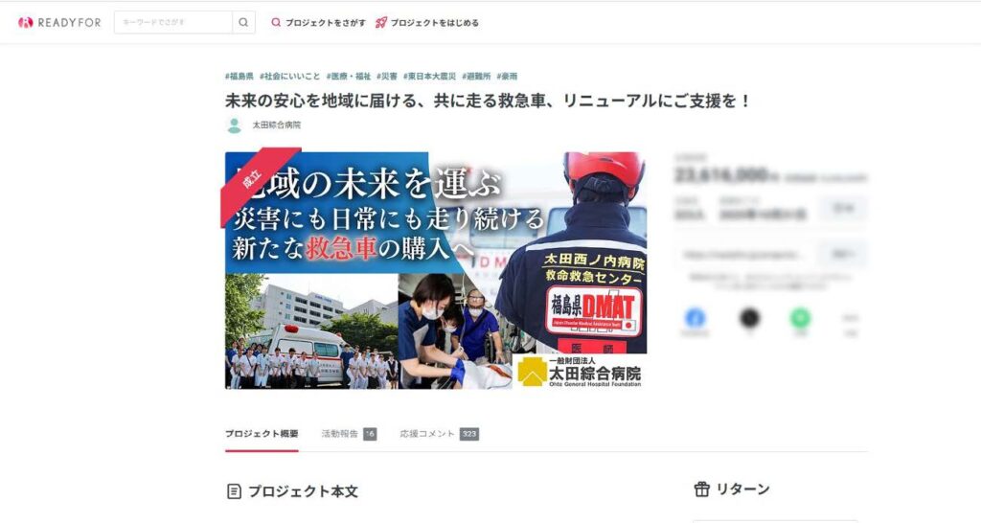Open 太田綜合病院 organizer profile link

coord(277,125)
